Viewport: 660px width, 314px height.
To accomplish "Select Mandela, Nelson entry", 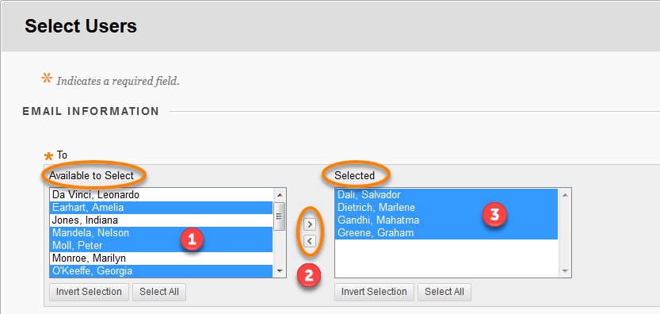I will 161,232.
